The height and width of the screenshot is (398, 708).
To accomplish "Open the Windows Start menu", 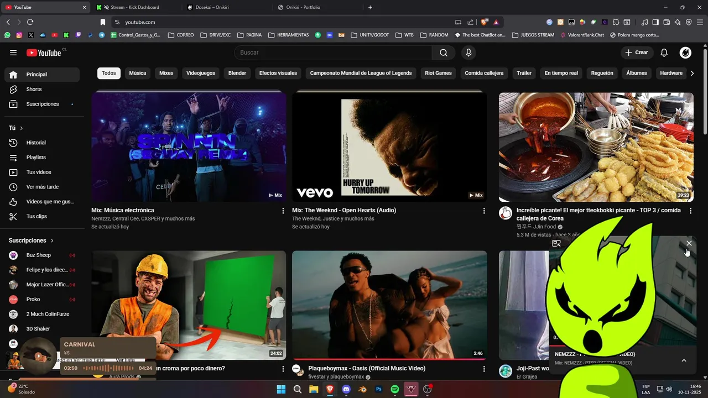I will [x=281, y=389].
